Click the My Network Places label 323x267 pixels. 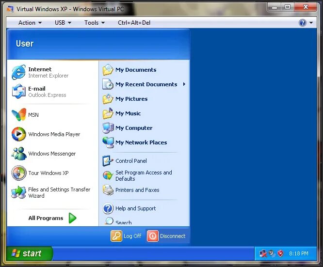coord(141,142)
